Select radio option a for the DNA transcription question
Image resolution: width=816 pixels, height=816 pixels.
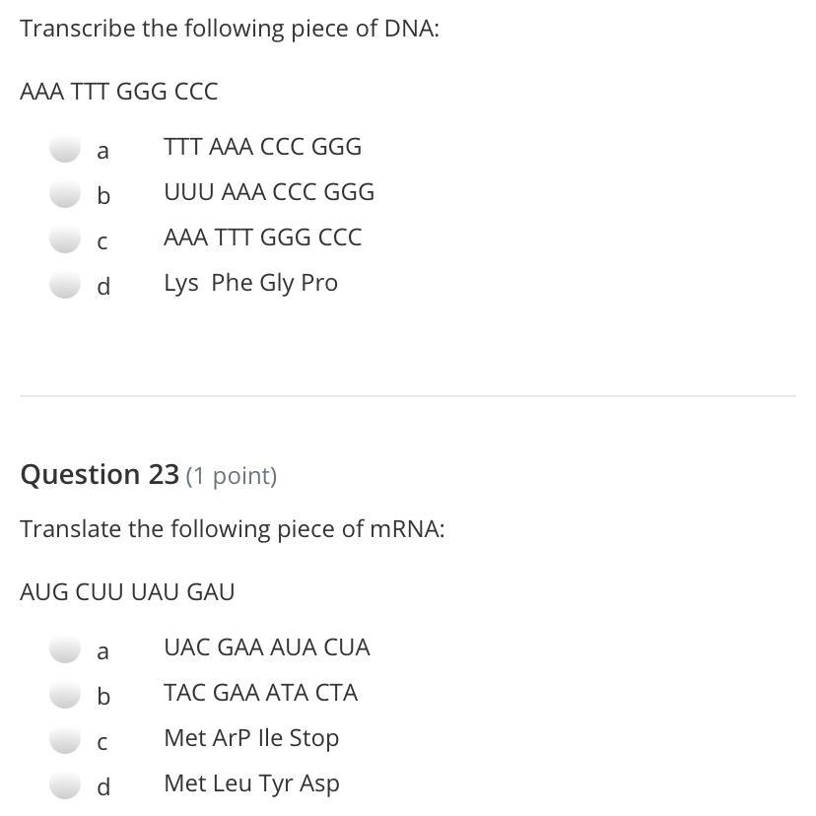pyautogui.click(x=65, y=149)
